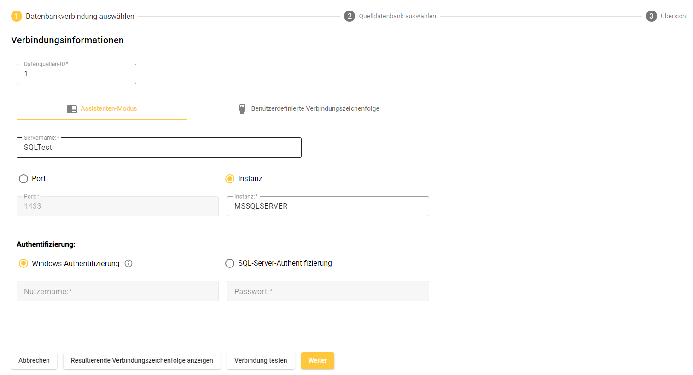The width and height of the screenshot is (693, 375).
Task: Click Resultierende Verbindungszeichenfolge anzeigen button
Action: coord(142,361)
